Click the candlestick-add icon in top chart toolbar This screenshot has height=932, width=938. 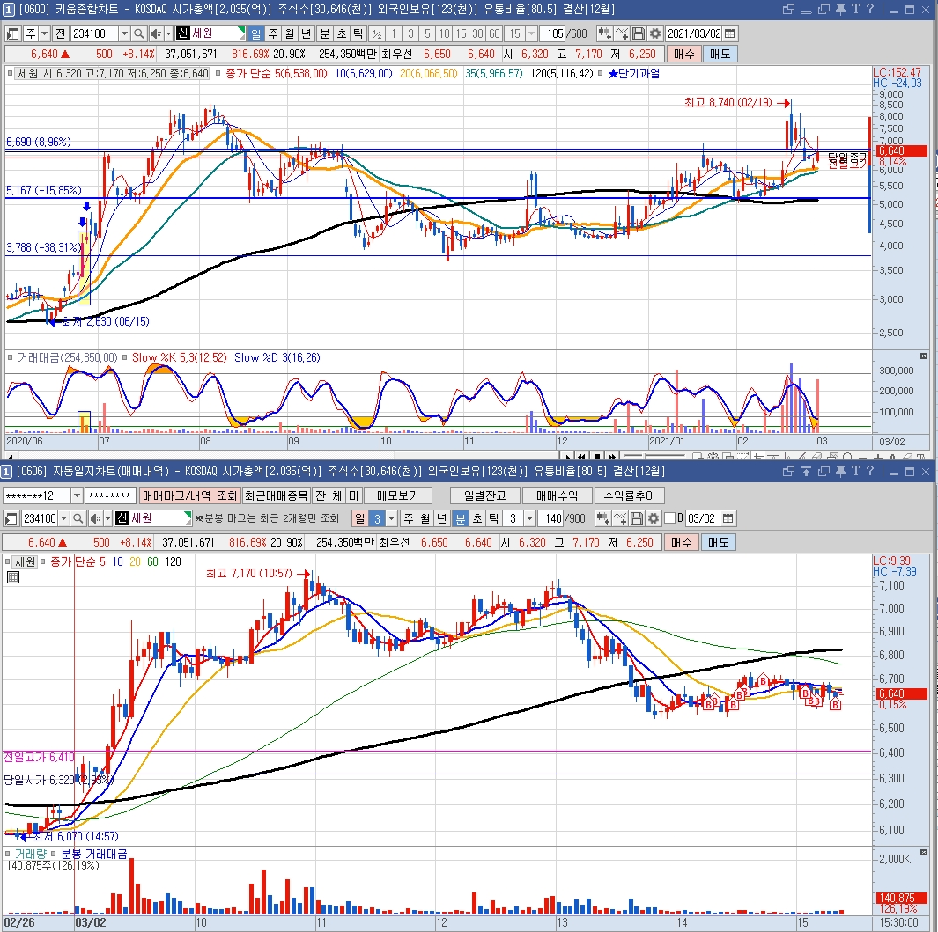point(605,33)
